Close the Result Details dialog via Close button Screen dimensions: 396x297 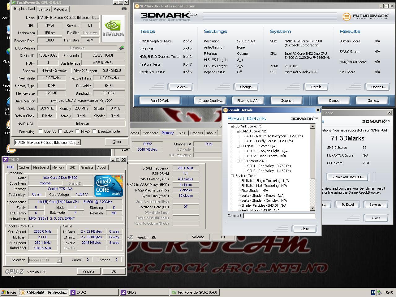pos(305,229)
